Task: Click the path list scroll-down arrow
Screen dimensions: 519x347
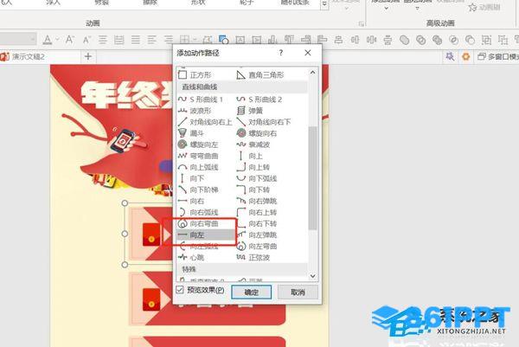Action: [x=313, y=276]
